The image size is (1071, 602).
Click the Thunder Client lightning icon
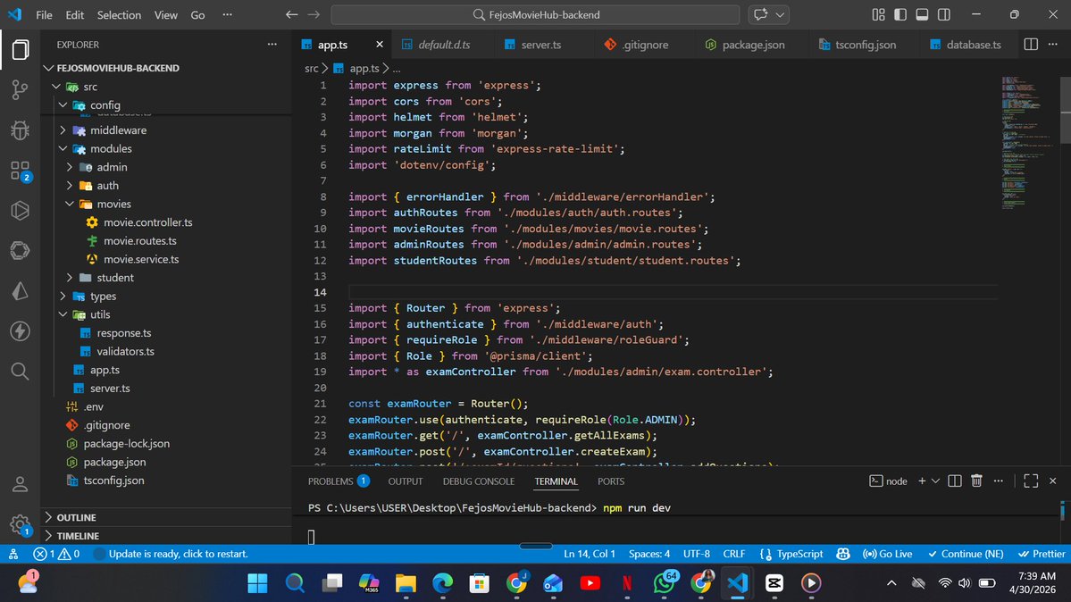coord(21,331)
